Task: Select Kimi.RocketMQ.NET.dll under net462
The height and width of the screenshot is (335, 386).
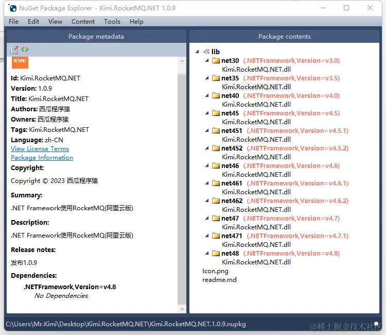Action: point(256,209)
